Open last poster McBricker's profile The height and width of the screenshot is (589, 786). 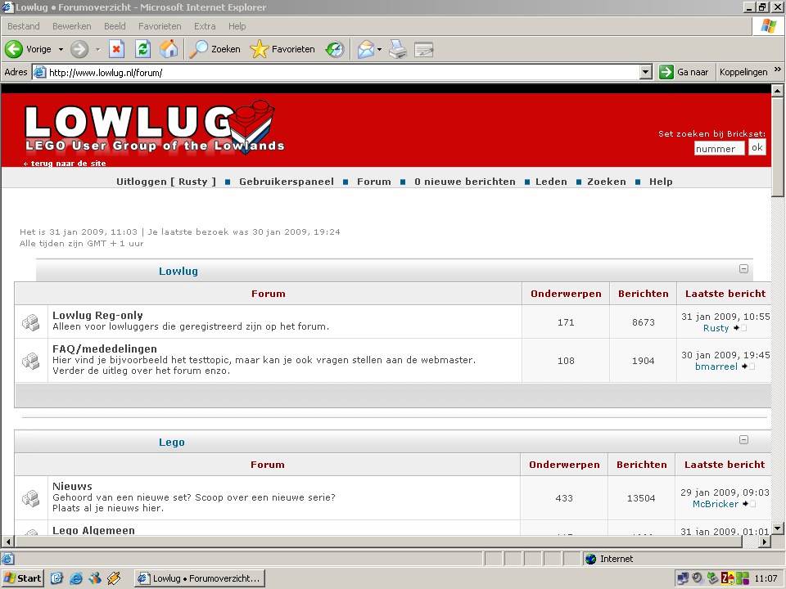tap(716, 504)
